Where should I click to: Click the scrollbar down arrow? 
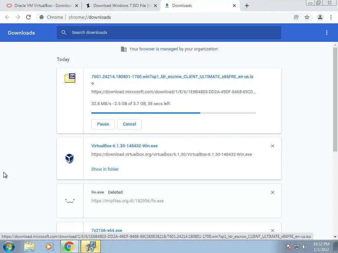click(x=335, y=237)
